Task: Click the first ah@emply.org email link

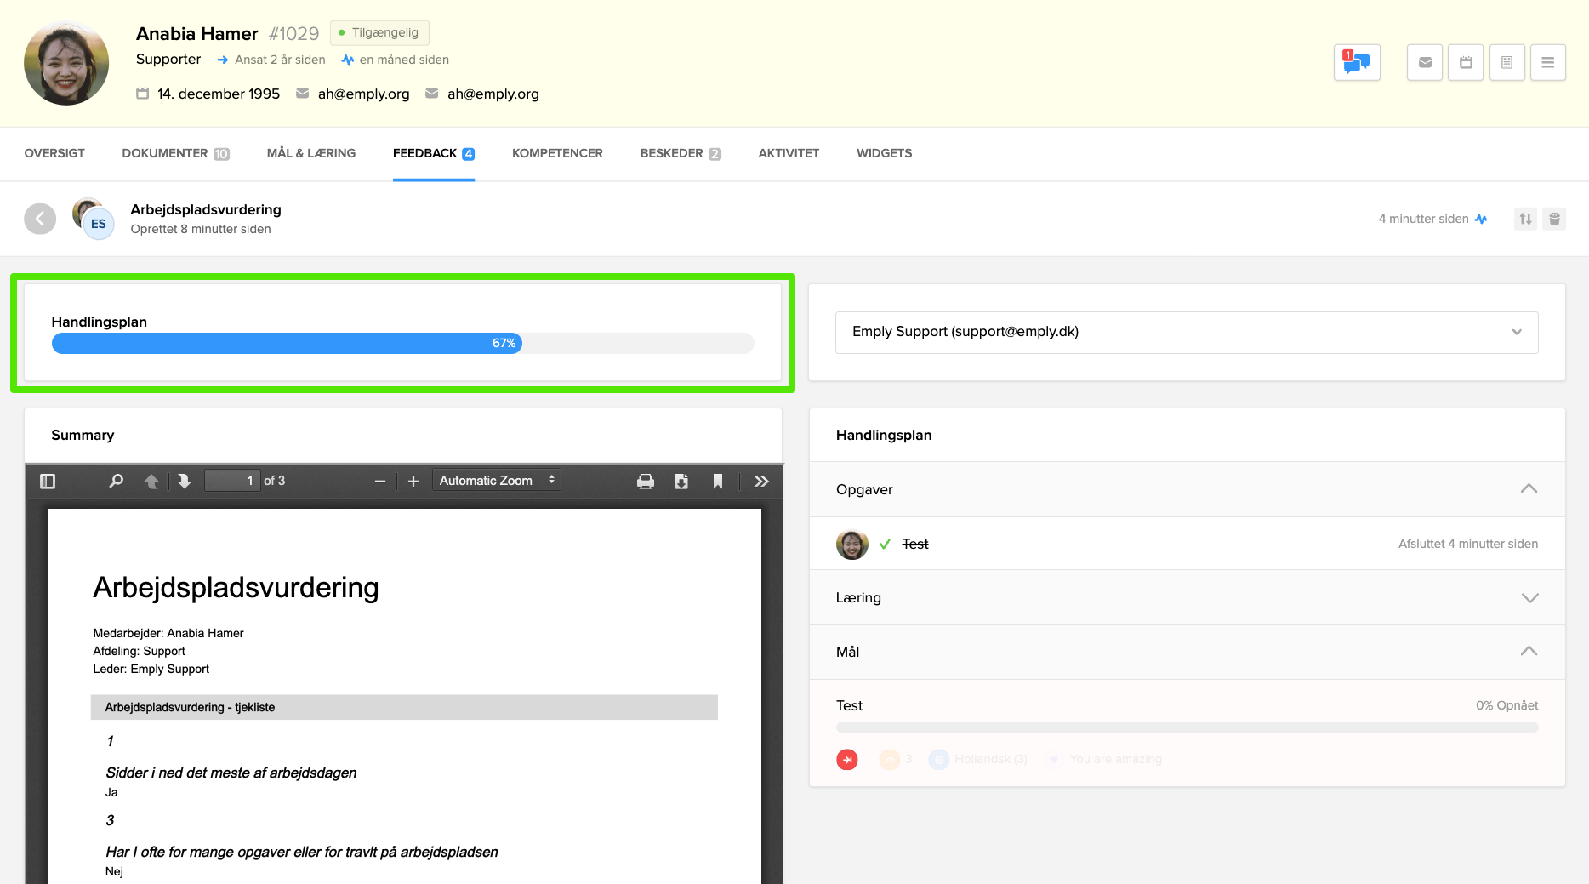Action: pyautogui.click(x=363, y=94)
